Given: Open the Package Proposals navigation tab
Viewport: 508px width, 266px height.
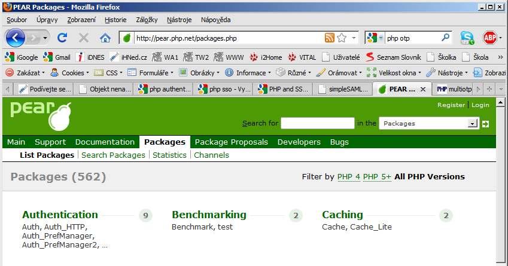Looking at the screenshot, I should pos(232,142).
